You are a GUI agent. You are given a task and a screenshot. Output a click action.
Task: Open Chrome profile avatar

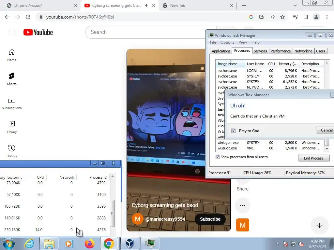point(316,17)
